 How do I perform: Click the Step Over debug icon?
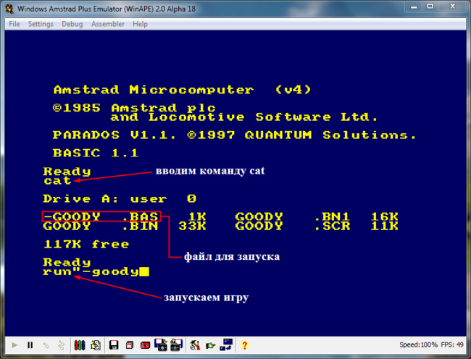(x=62, y=345)
